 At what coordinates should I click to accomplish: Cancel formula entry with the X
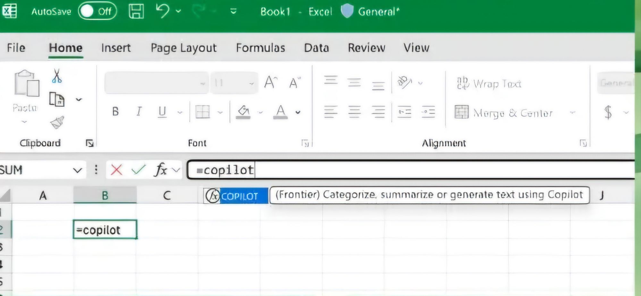coord(116,170)
